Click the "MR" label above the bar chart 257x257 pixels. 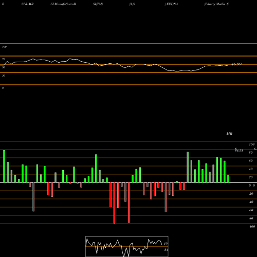point(229,134)
